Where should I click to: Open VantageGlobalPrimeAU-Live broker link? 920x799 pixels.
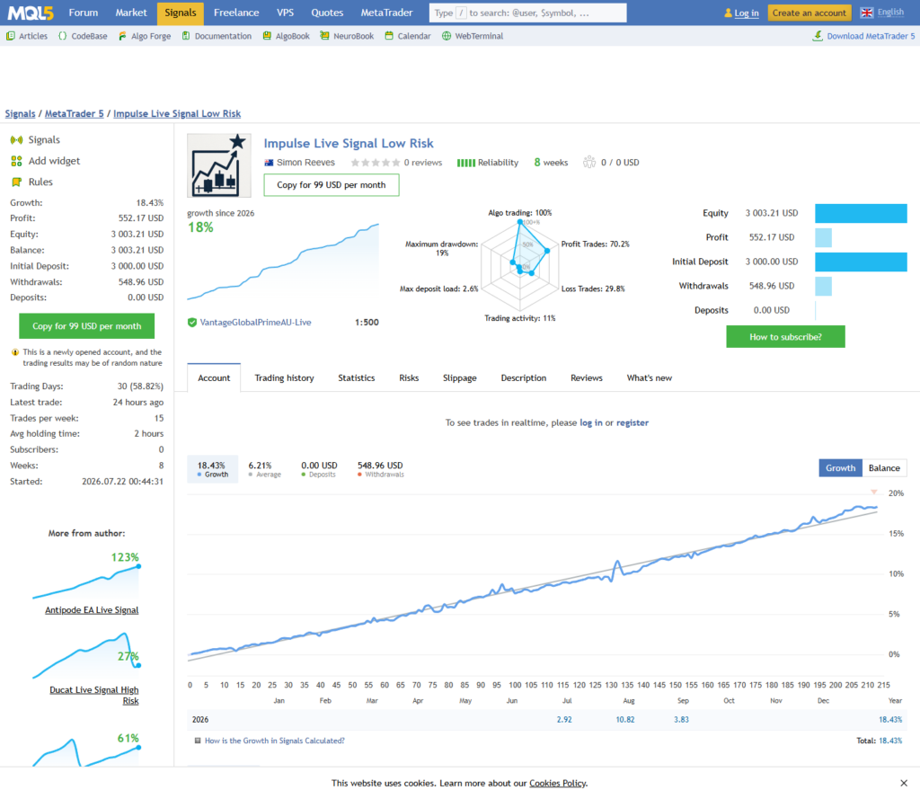[255, 323]
